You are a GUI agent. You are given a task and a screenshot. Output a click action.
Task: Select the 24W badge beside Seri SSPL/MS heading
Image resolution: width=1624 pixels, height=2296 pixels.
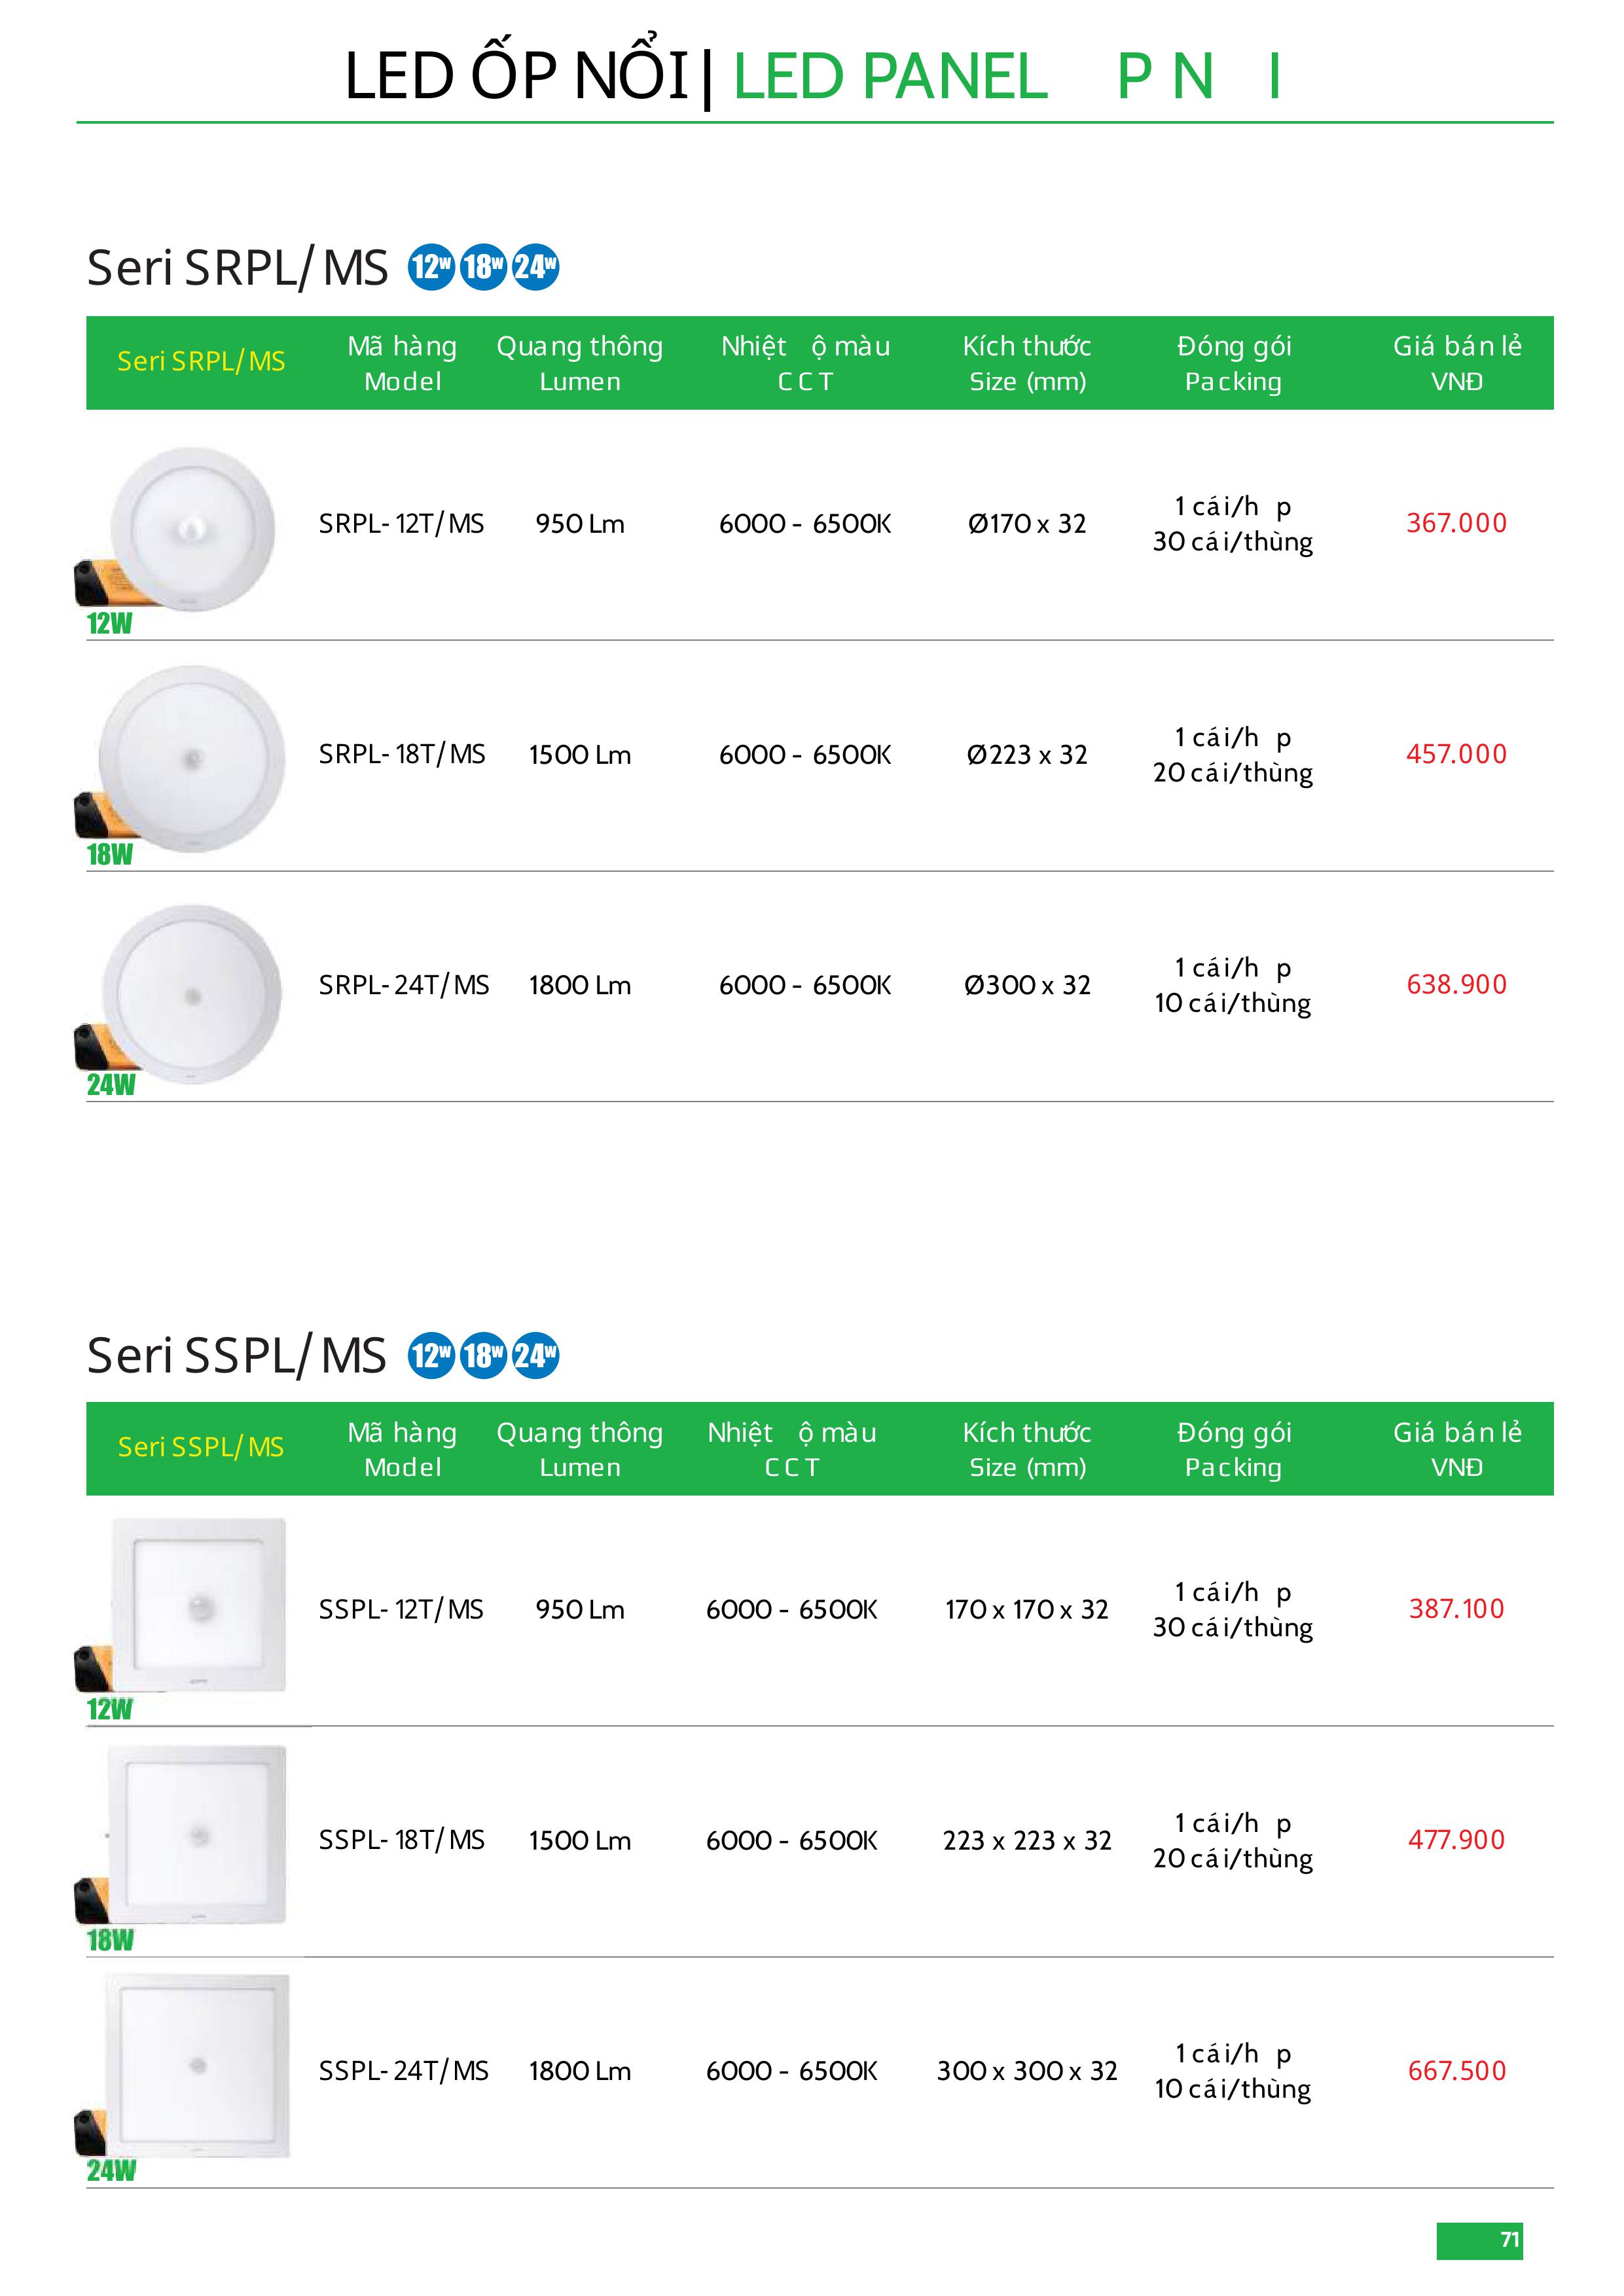[x=535, y=1355]
